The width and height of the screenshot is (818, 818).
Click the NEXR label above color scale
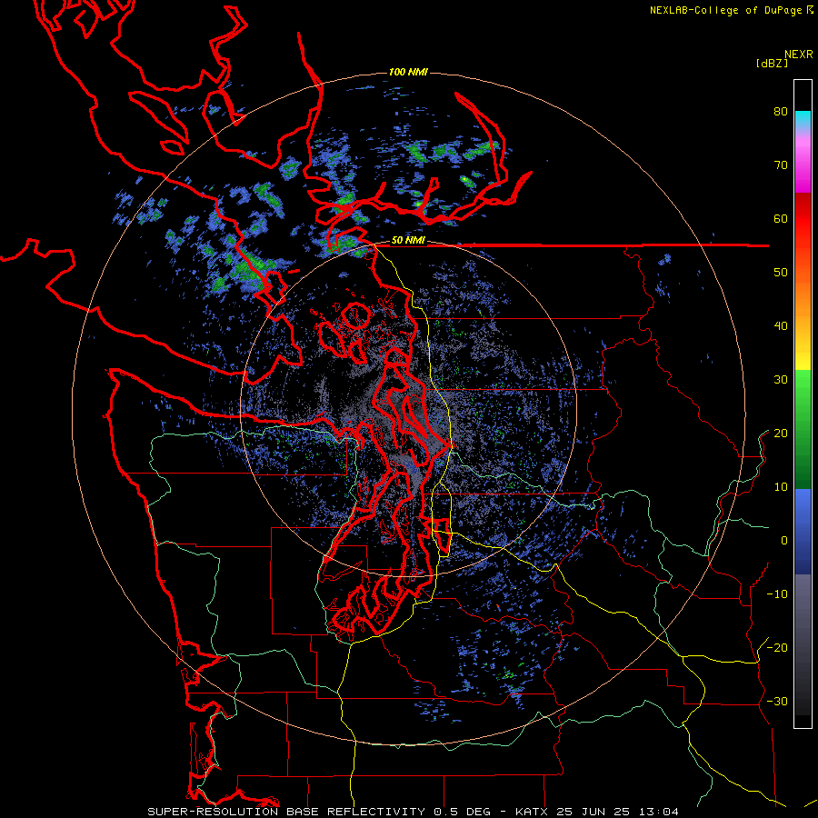click(799, 55)
